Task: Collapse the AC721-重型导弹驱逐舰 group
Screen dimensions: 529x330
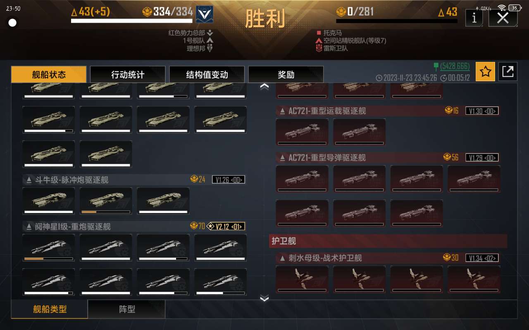Action: click(283, 158)
